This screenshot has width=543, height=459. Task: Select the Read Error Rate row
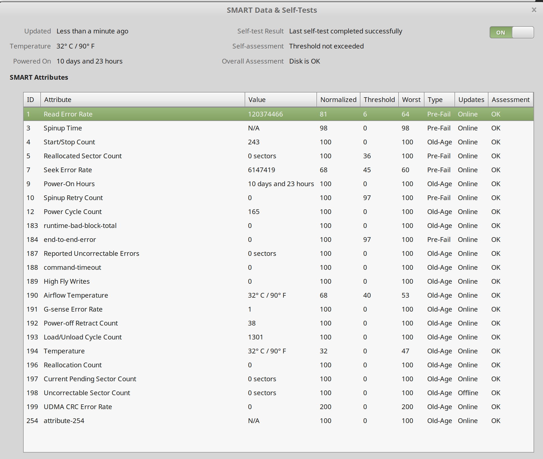point(68,114)
